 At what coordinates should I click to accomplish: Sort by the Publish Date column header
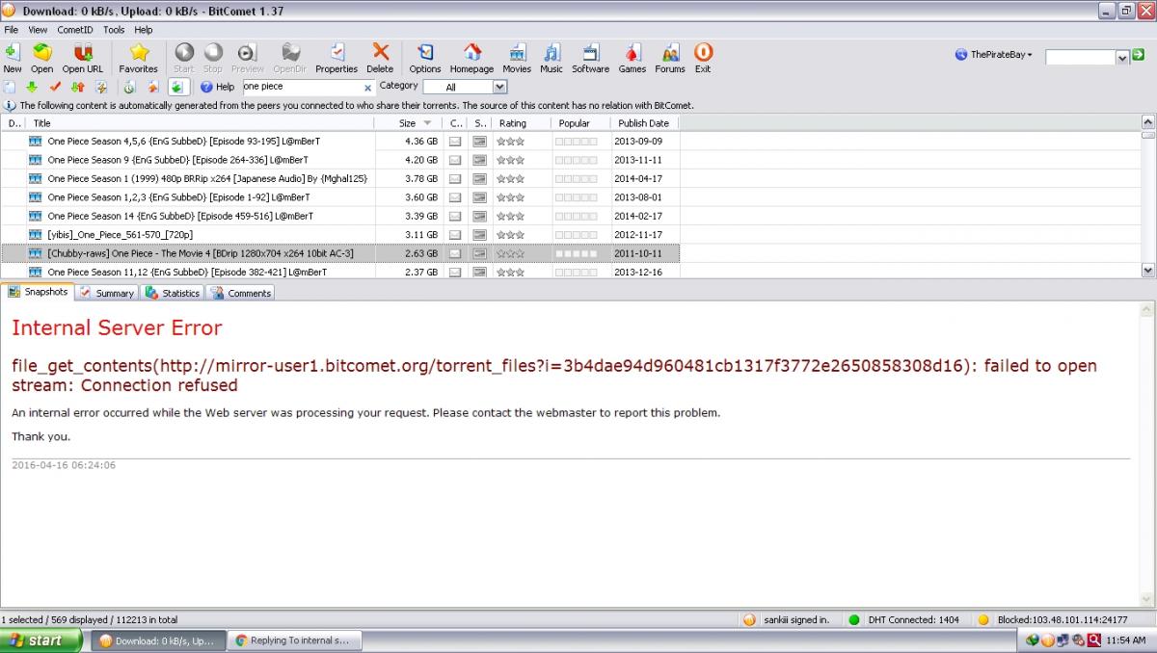click(x=645, y=123)
